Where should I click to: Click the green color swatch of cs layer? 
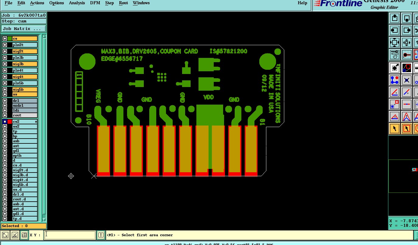pyautogui.click(x=10, y=39)
